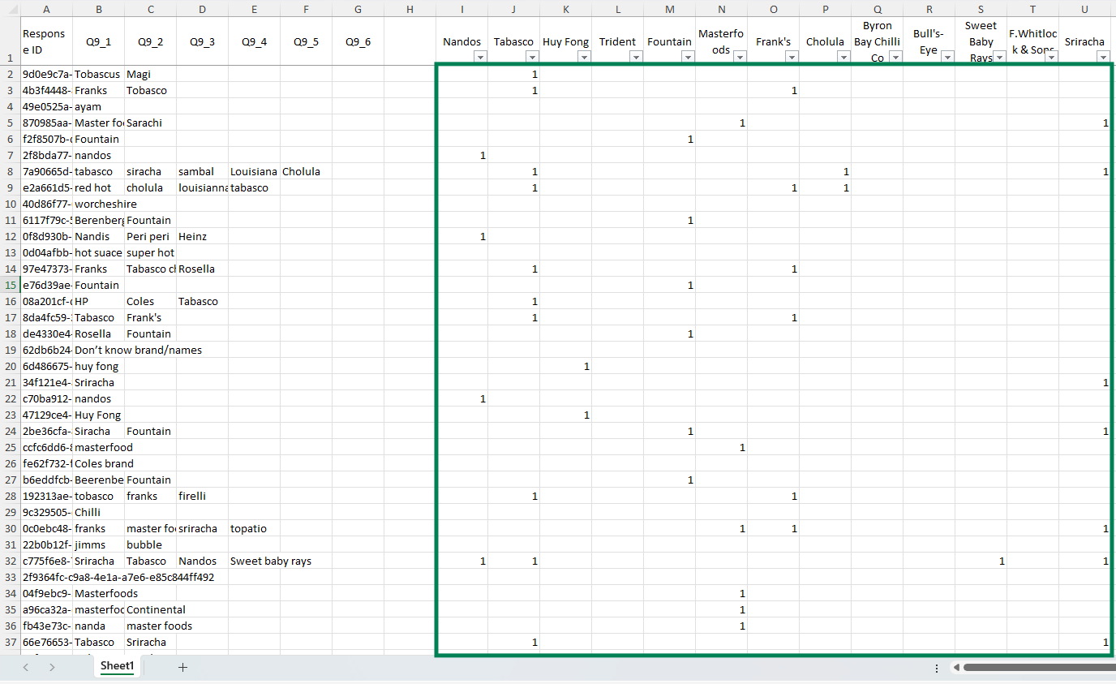Open the F.Whitlock & Sons filter dropdown
Image resolution: width=1116 pixels, height=684 pixels.
tap(1051, 57)
